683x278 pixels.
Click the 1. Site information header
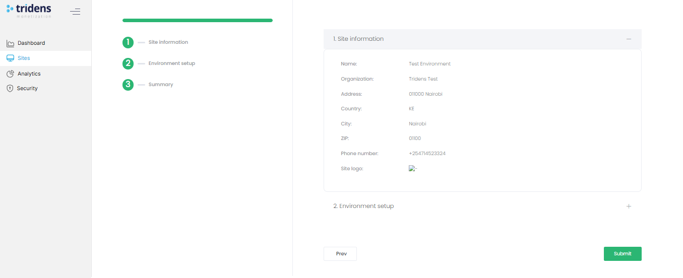tap(482, 39)
